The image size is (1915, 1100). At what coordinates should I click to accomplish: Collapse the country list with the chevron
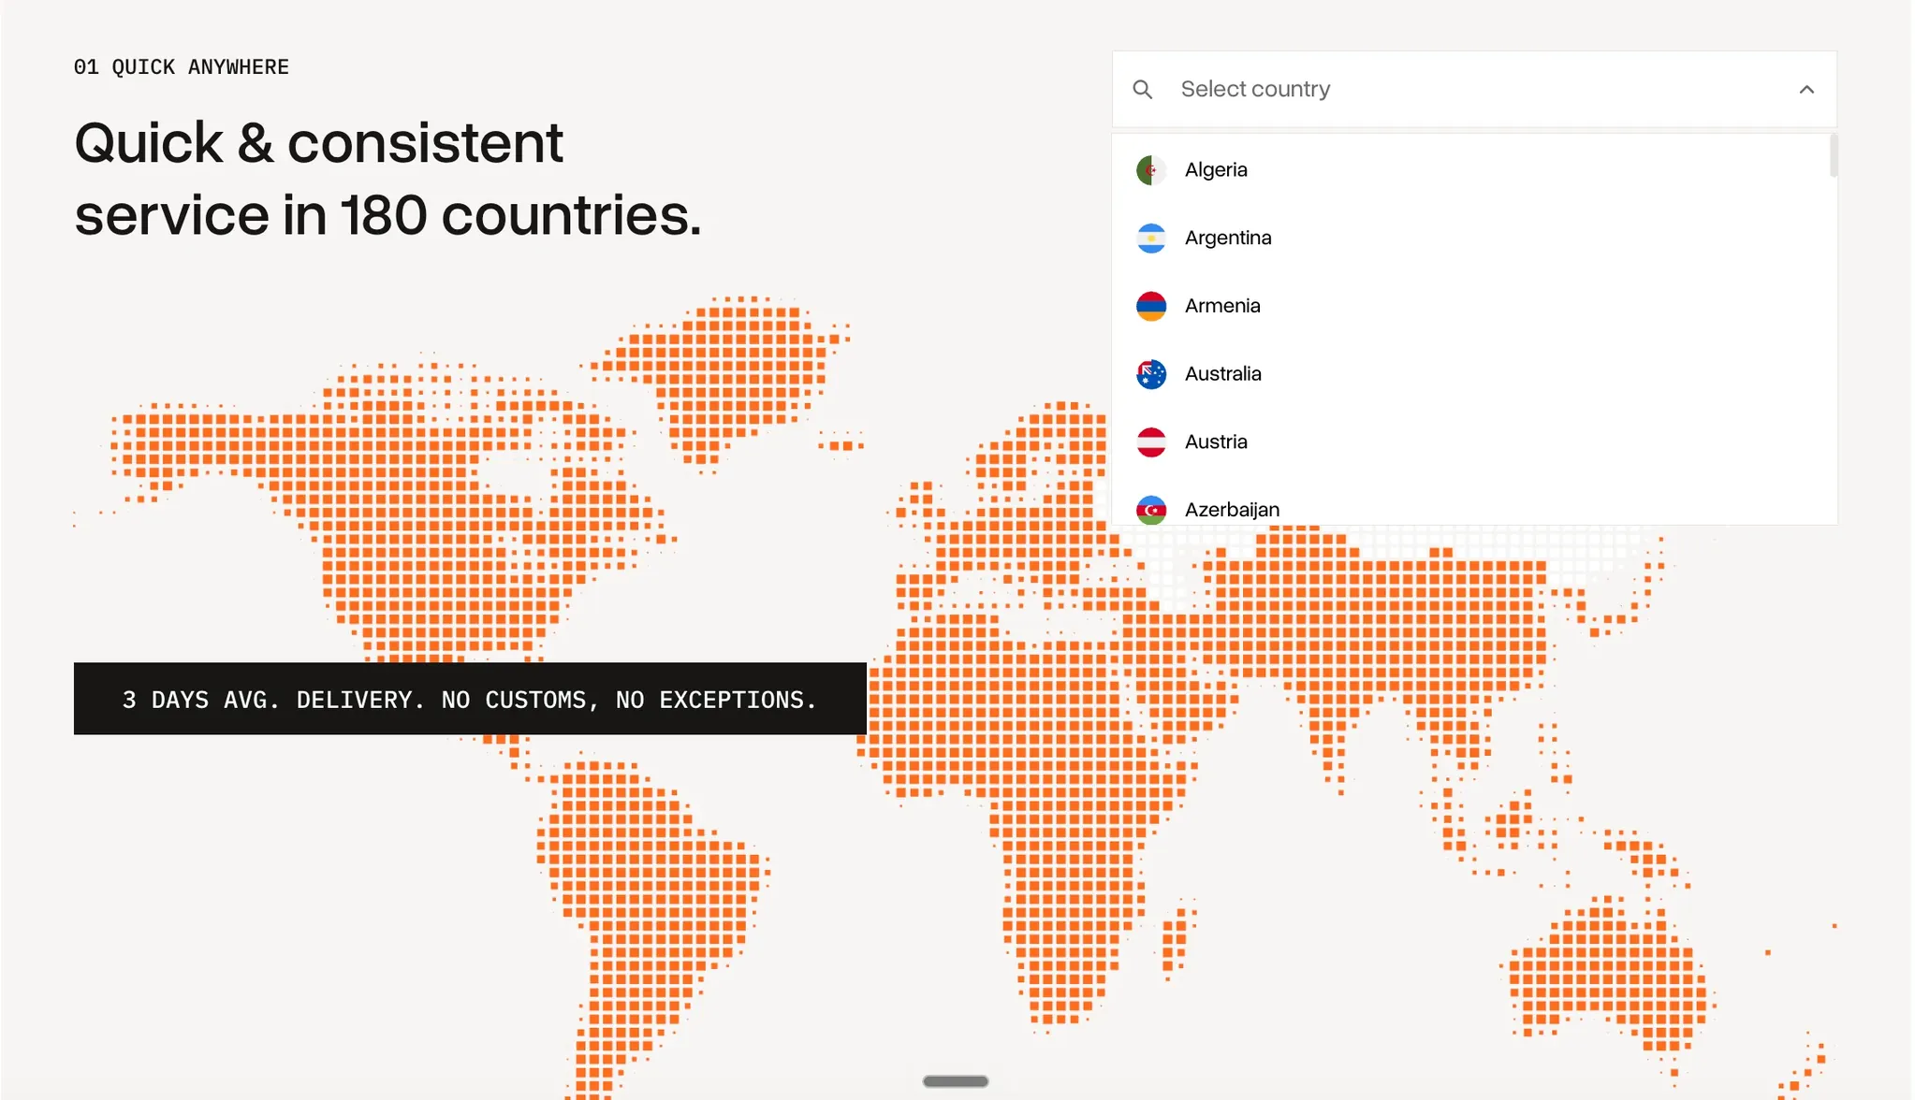click(1806, 89)
